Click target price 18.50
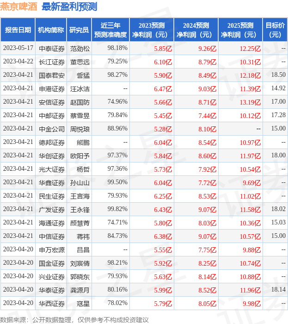288x324 pixels. click(278, 75)
